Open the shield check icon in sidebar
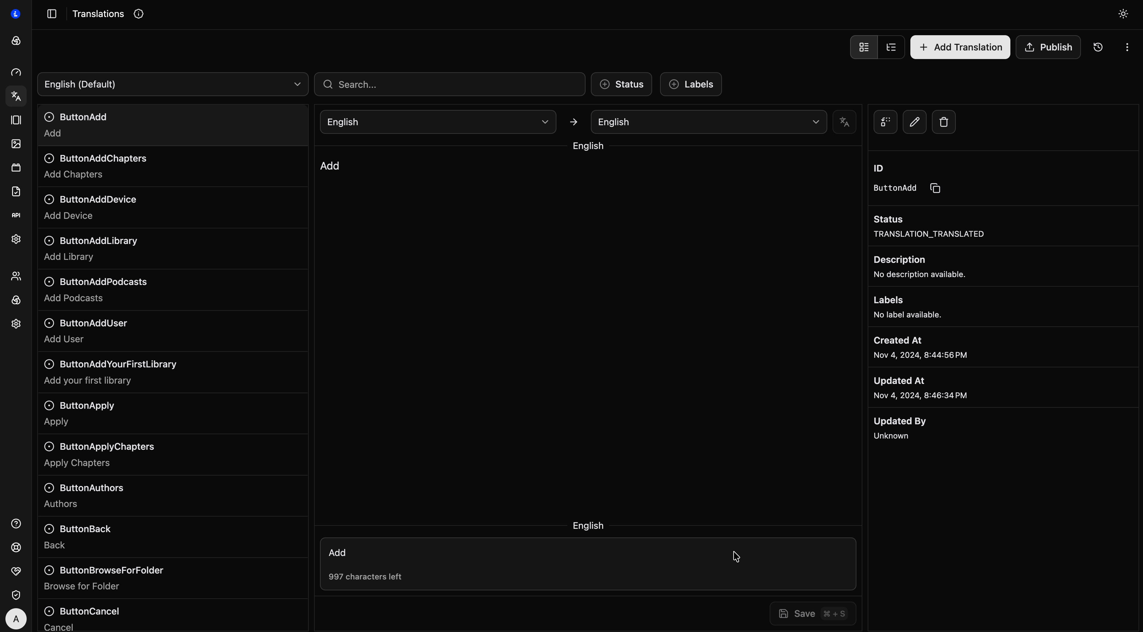The image size is (1143, 632). point(16,595)
